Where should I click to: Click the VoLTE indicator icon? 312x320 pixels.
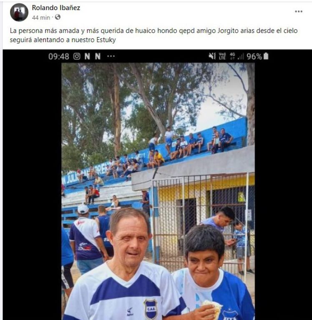pyautogui.click(x=222, y=56)
